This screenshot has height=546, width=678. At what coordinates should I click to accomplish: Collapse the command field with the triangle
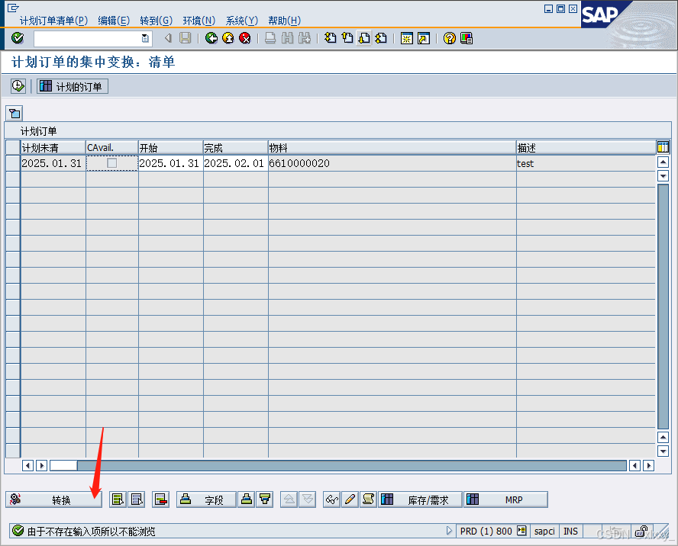(168, 38)
